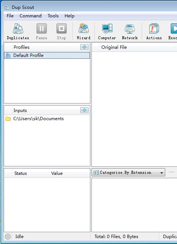Image resolution: width=177 pixels, height=244 pixels.
Task: Open the Help menu
Action: (69, 16)
